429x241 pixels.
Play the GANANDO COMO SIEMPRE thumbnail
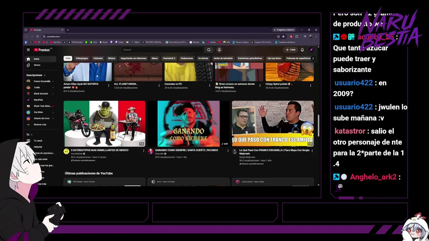[189, 124]
